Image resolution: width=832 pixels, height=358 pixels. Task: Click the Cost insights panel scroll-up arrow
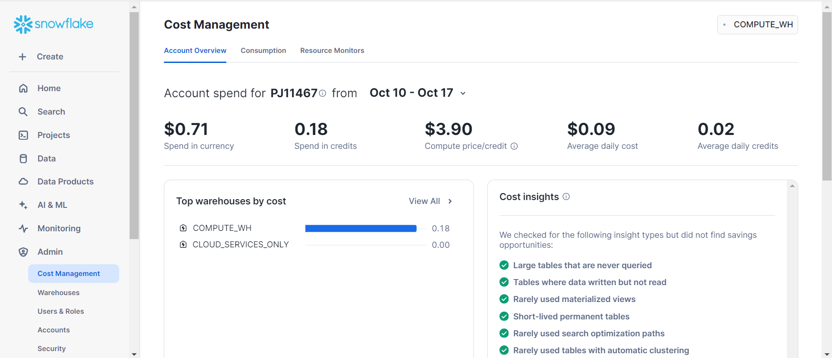tap(792, 186)
